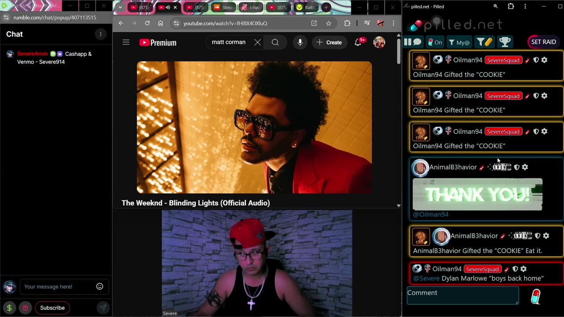The height and width of the screenshot is (317, 564).
Task: Open the YouTube hamburger guide menu
Action: [x=126, y=42]
